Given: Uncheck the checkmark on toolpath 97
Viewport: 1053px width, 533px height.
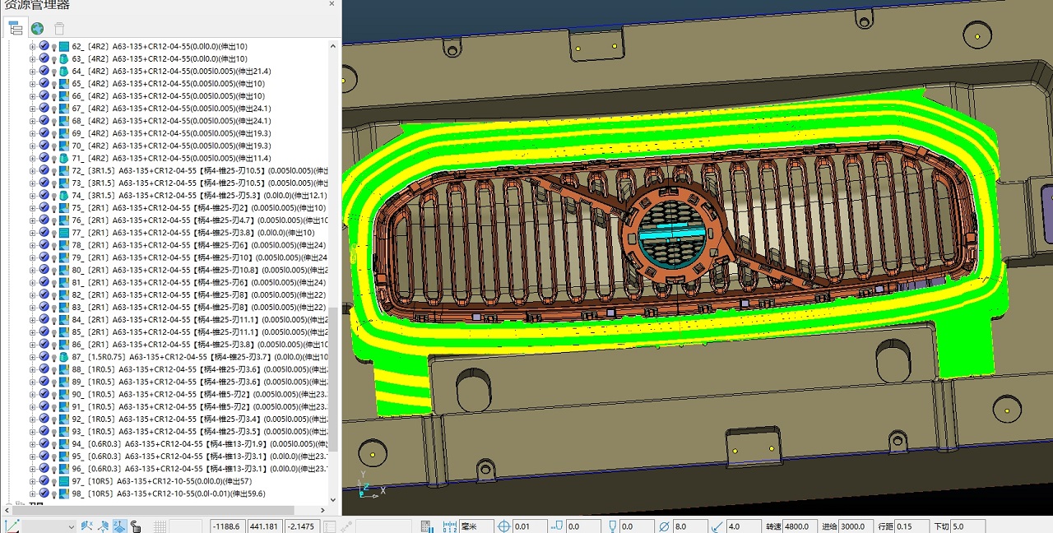Looking at the screenshot, I should coord(44,481).
